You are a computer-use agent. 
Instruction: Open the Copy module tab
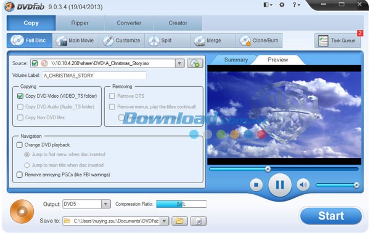(x=31, y=23)
